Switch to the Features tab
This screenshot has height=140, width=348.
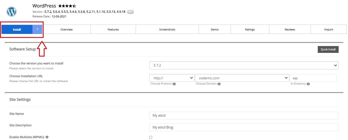click(x=113, y=29)
